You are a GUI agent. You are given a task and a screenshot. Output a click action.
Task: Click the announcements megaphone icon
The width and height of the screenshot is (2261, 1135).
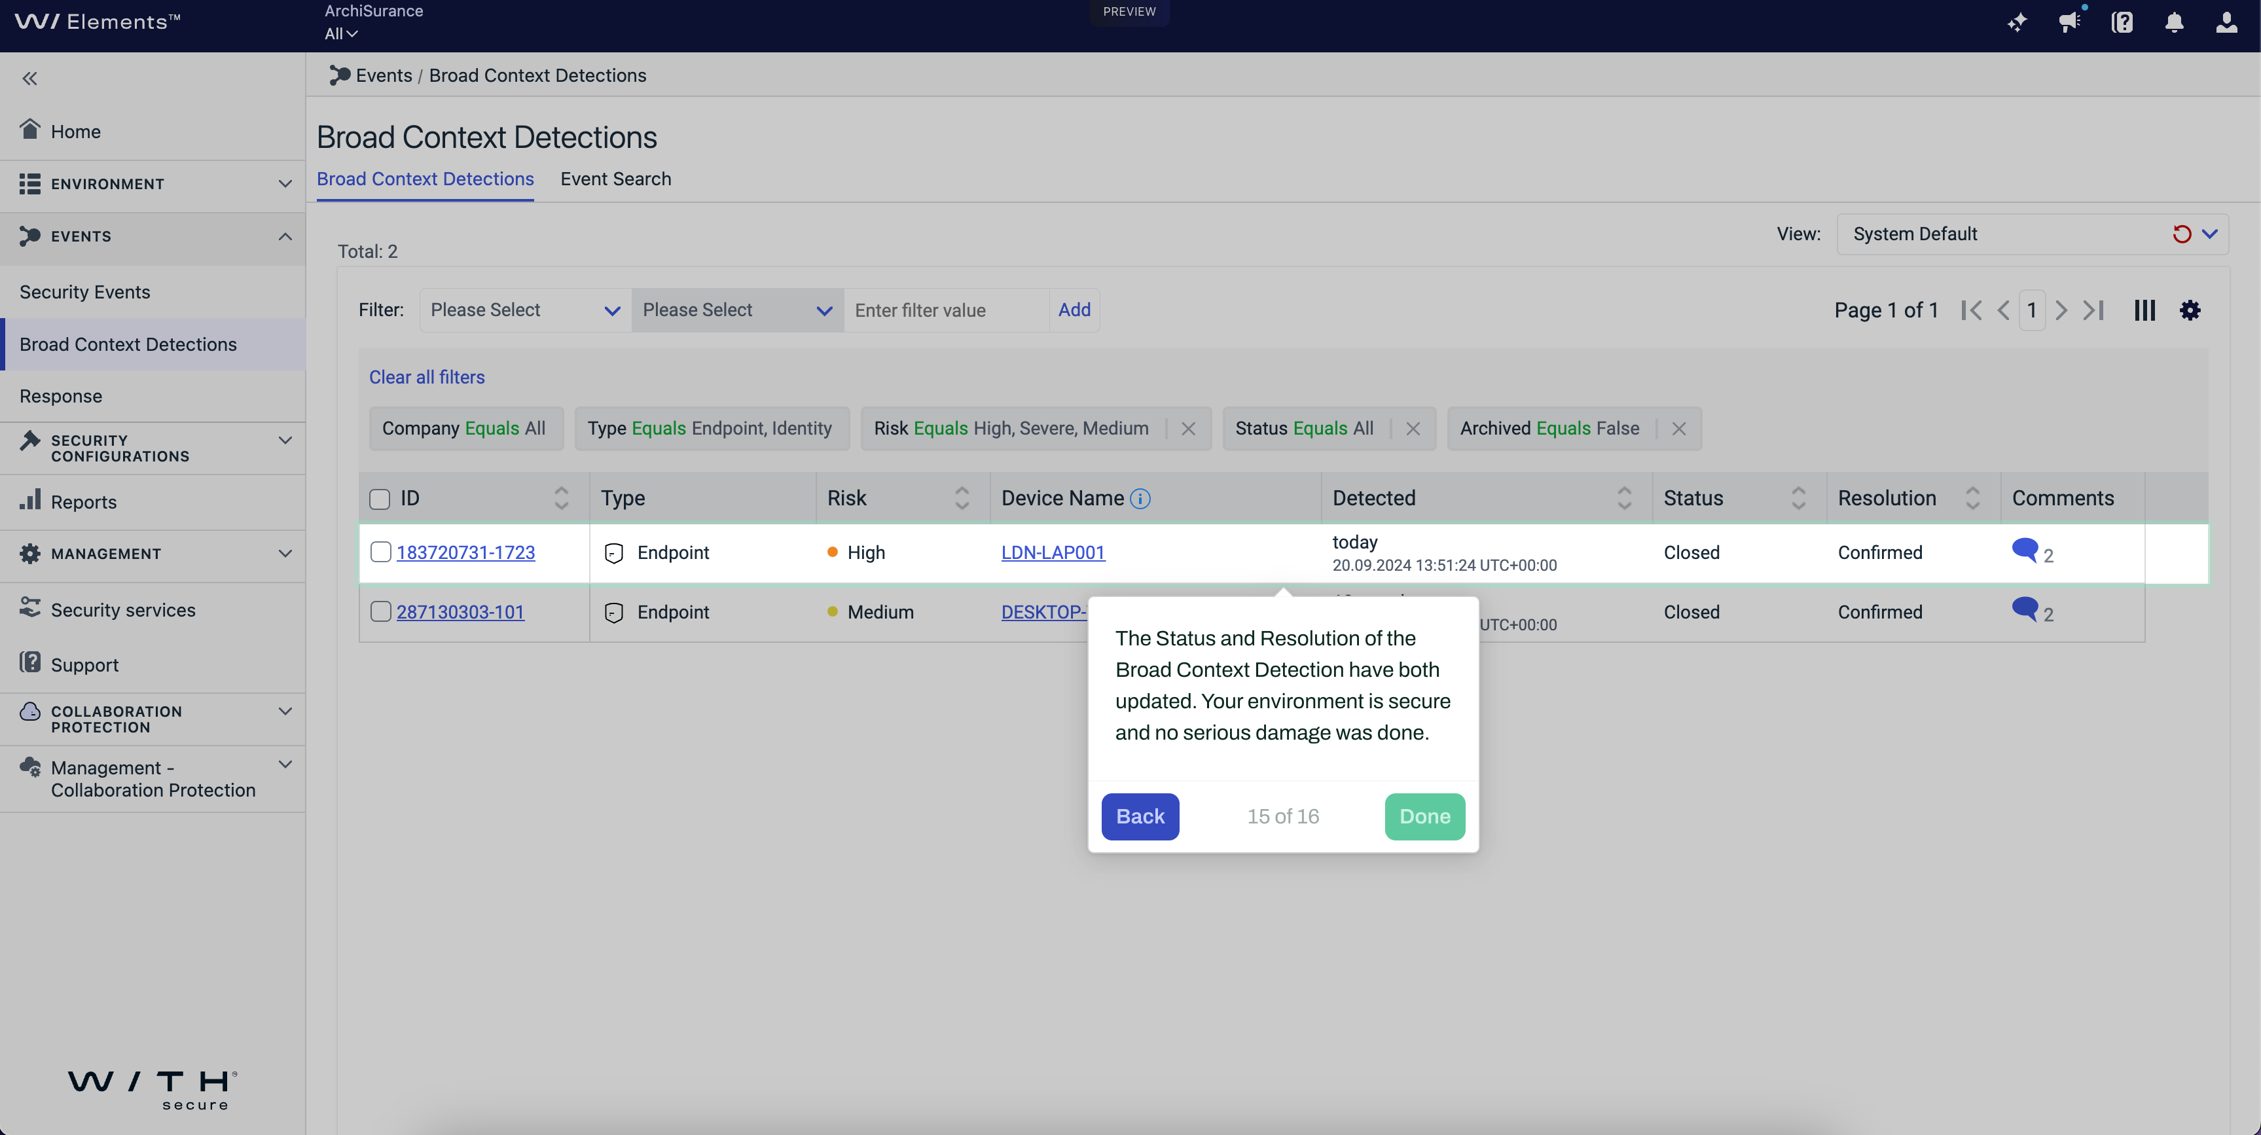point(2069,23)
